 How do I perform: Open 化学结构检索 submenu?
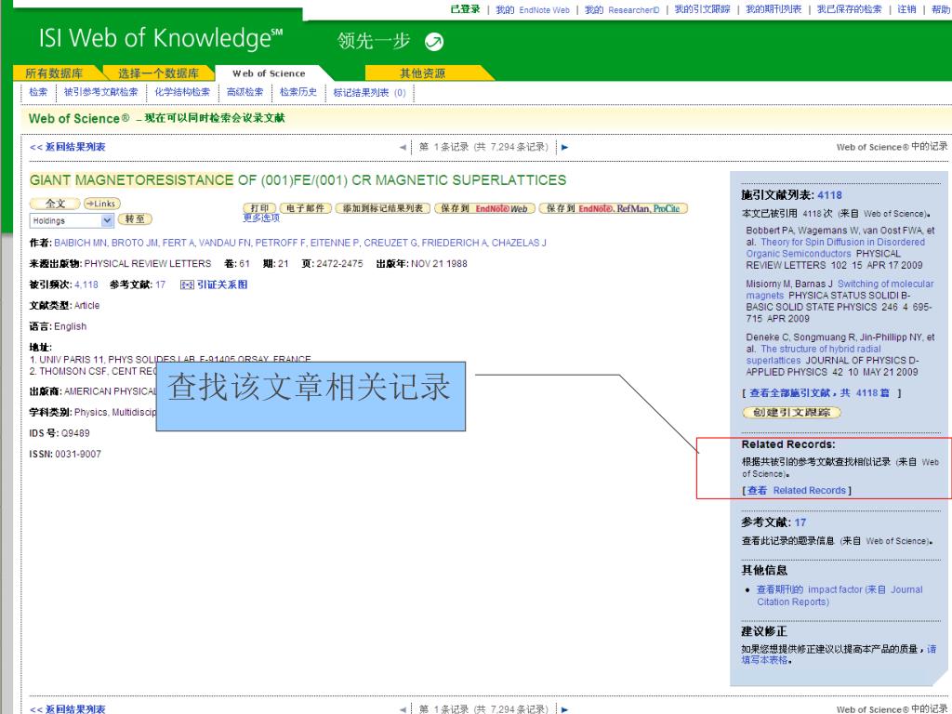182,92
